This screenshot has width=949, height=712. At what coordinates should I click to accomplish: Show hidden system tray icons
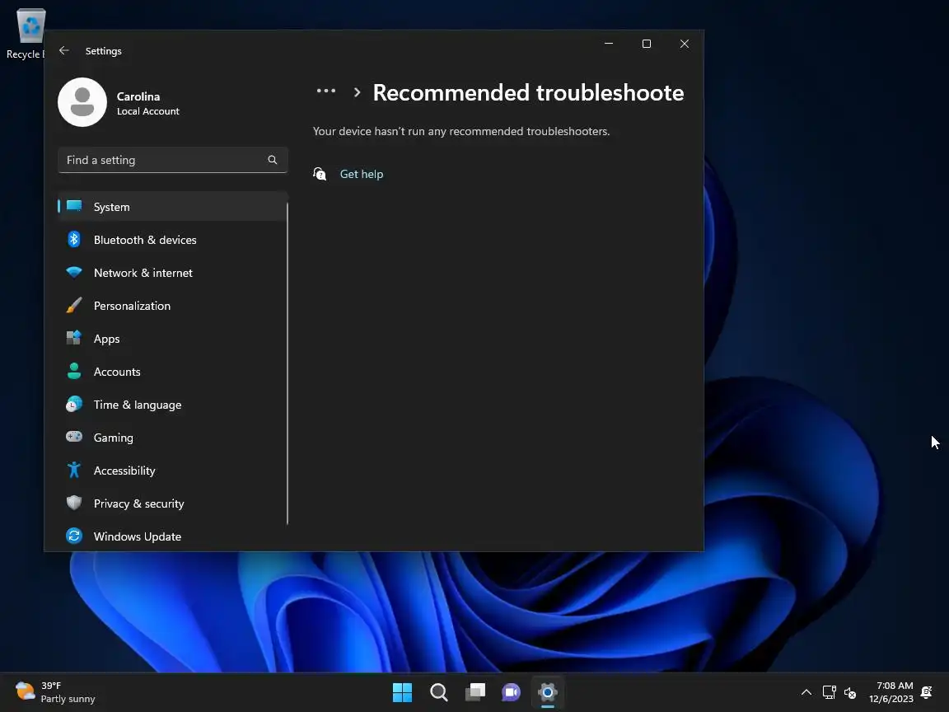pos(806,692)
